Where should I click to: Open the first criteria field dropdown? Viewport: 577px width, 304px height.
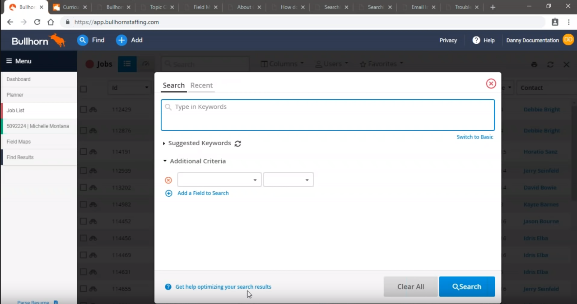(x=219, y=180)
